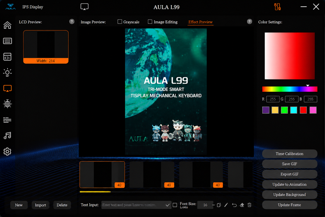Screen dimensions: 325x217
Task: Click the trash delete icon
Action: point(249,205)
